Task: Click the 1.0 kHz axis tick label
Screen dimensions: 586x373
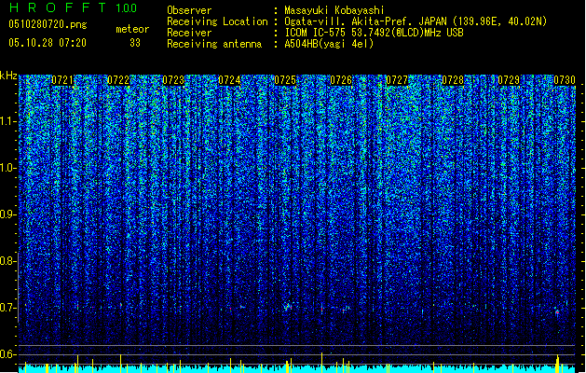Action: coord(8,168)
